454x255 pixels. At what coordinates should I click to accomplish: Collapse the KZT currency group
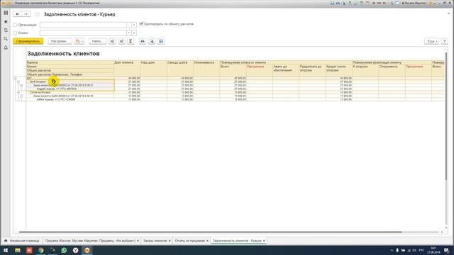(16, 79)
